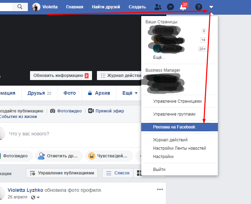
Task: Collapse account menu via top-bar arrow
Action: tap(211, 7)
